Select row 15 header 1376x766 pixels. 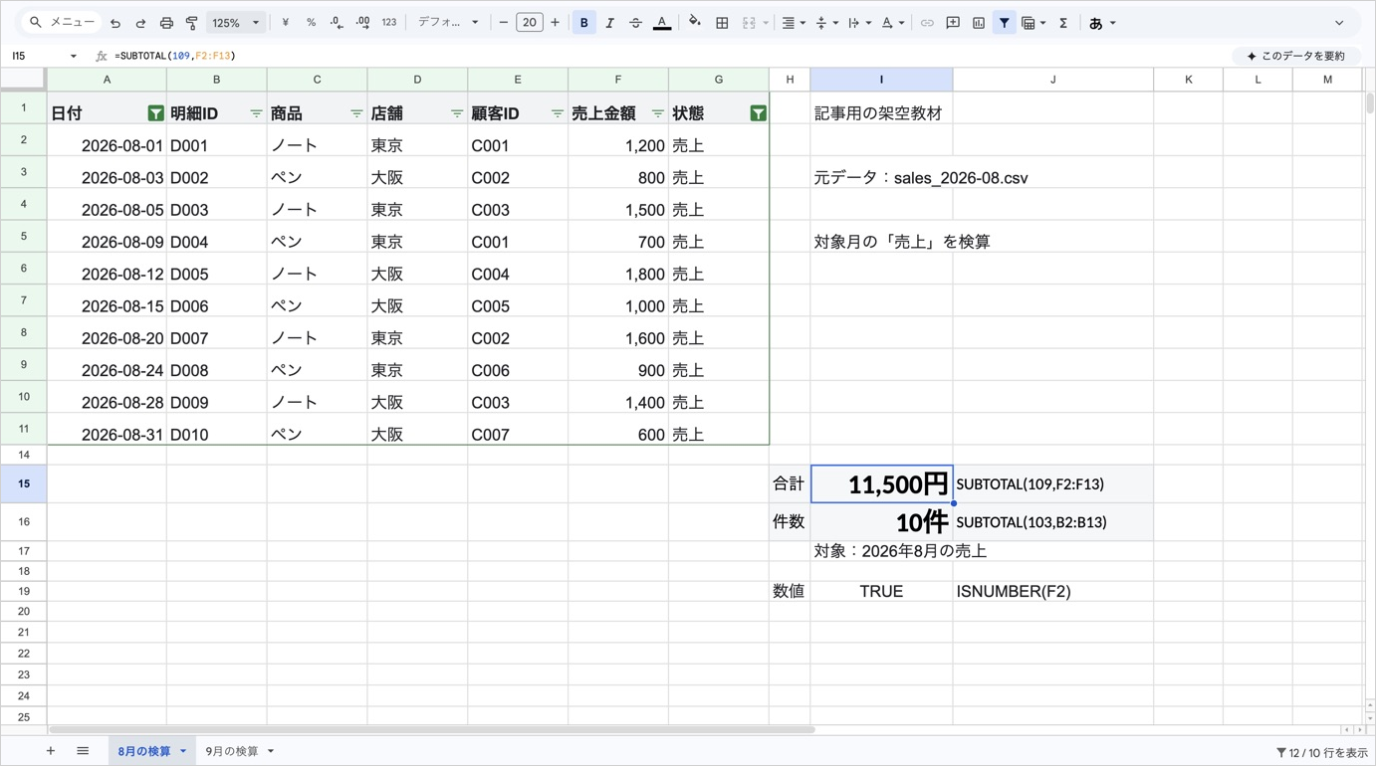(23, 483)
